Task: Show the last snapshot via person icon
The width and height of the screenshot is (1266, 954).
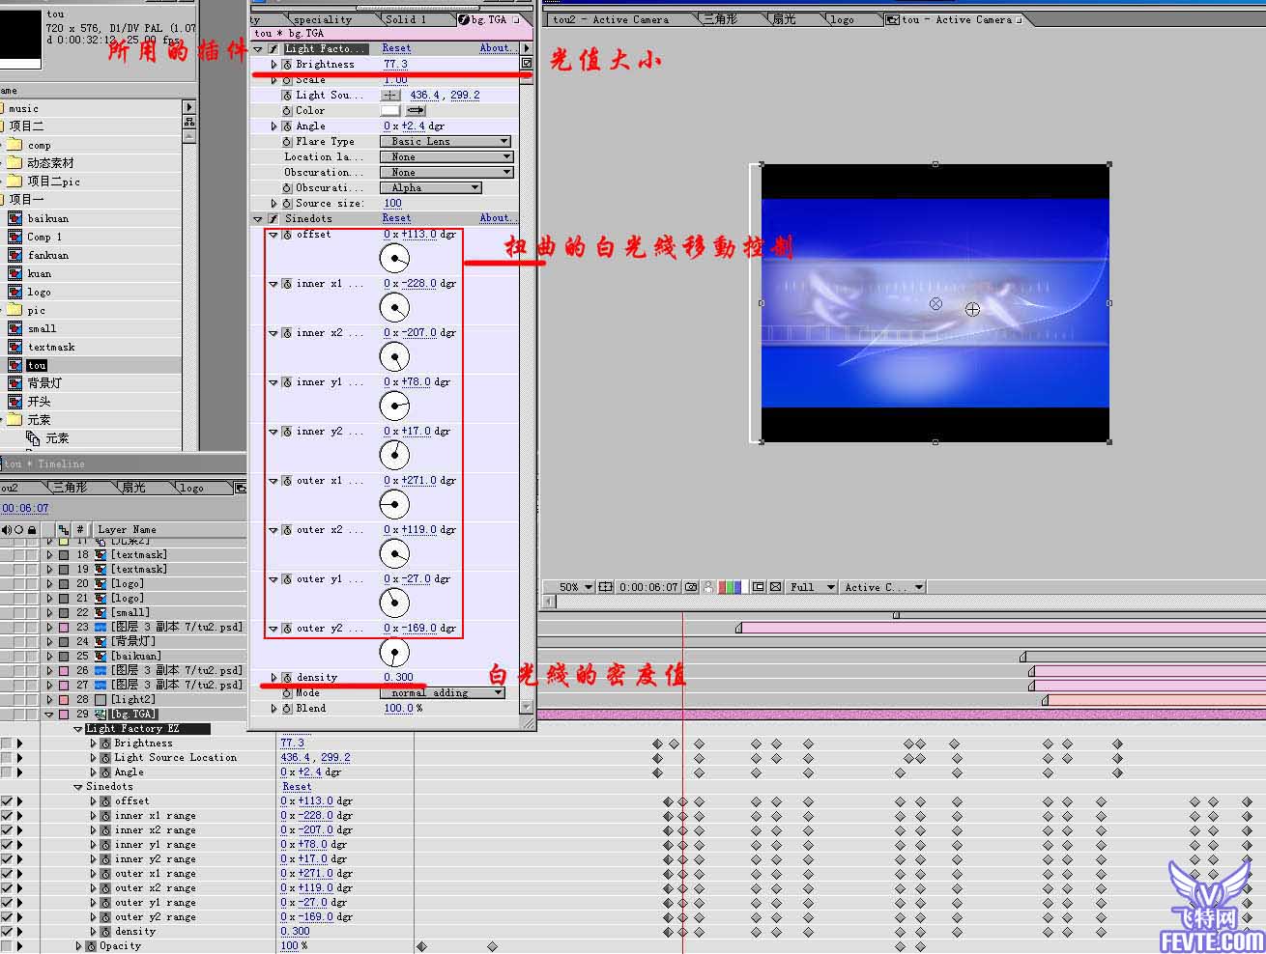Action: (x=708, y=587)
